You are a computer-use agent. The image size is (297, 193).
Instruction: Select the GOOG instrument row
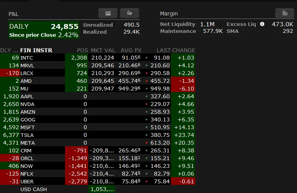click(x=97, y=120)
